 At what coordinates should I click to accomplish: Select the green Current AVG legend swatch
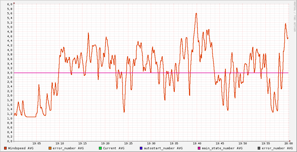click(100, 148)
